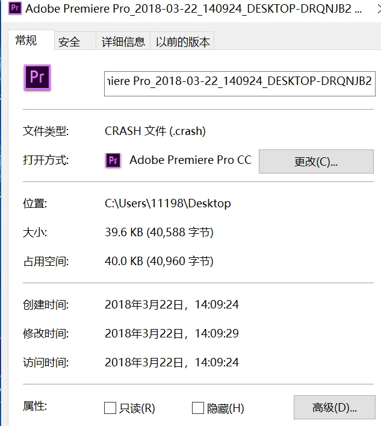Open advanced attributes with 高级(D)... button
This screenshot has width=381, height=426.
click(x=334, y=407)
